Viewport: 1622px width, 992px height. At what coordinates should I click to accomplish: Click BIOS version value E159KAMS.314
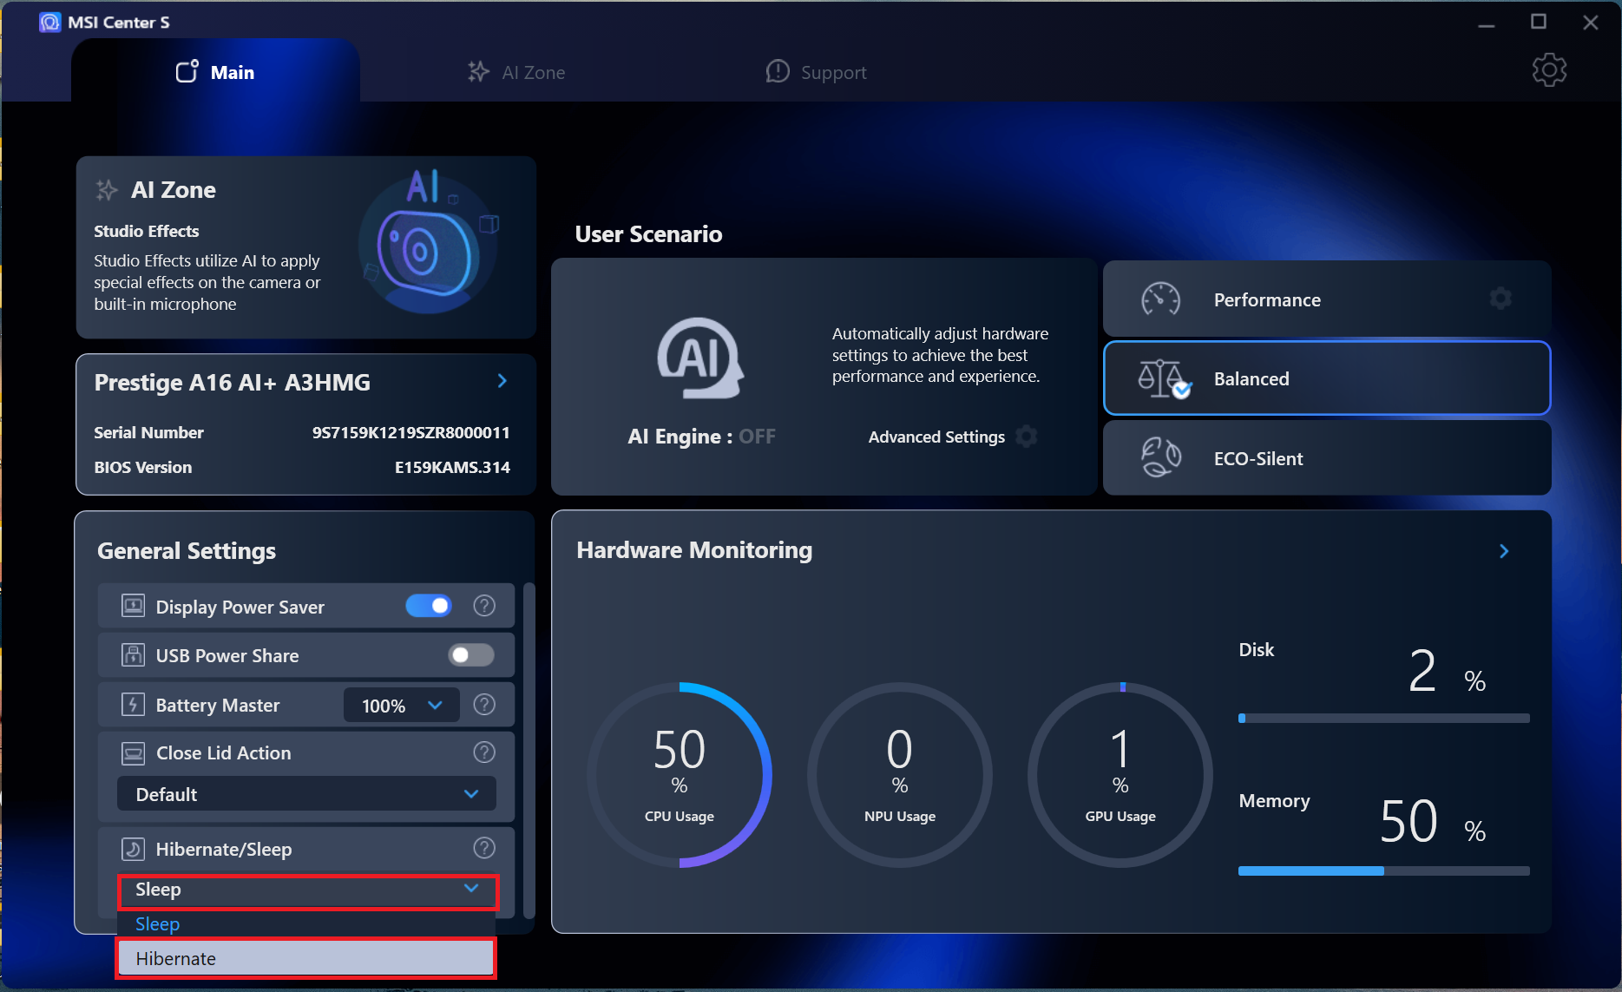452,467
